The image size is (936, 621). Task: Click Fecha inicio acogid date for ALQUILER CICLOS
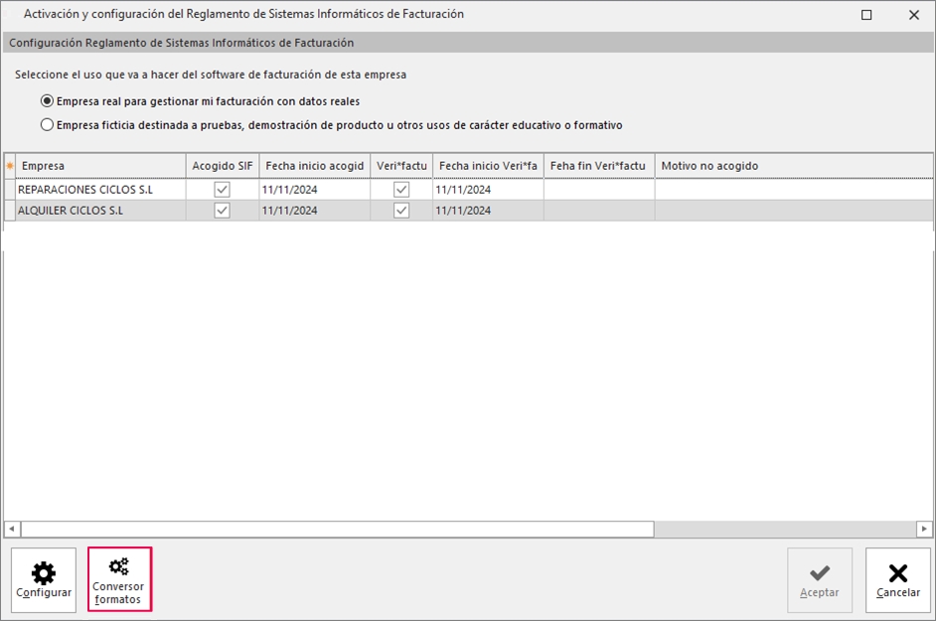pyautogui.click(x=315, y=211)
